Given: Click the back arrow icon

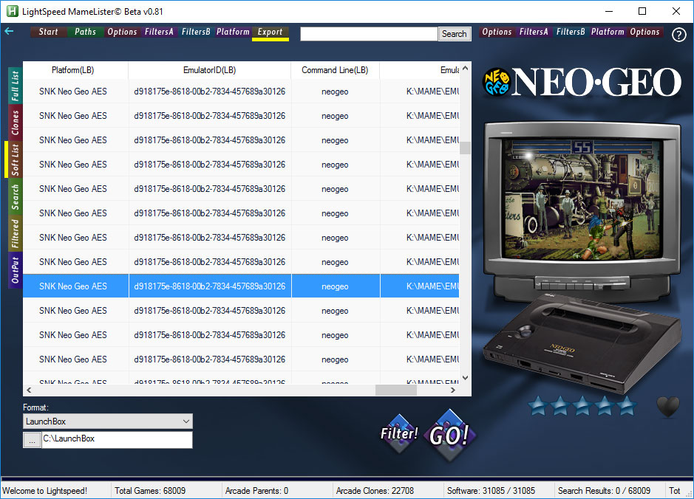Looking at the screenshot, I should point(9,32).
